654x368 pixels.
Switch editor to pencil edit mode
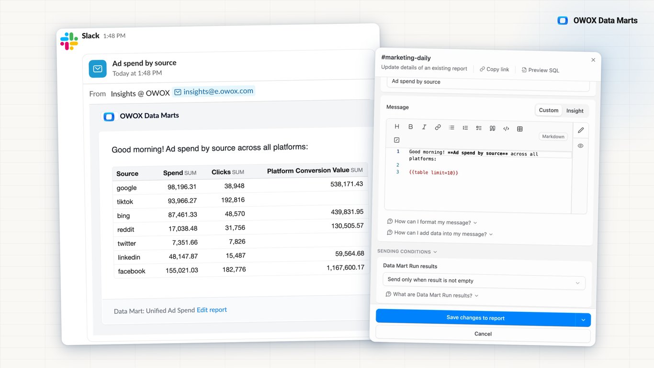581,130
